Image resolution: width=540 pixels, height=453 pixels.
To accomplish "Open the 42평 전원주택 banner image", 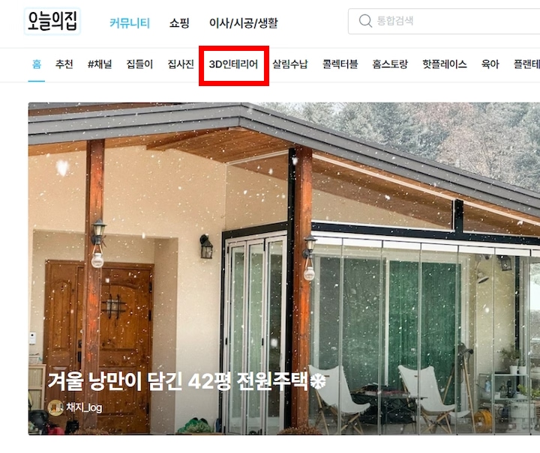I will [284, 269].
